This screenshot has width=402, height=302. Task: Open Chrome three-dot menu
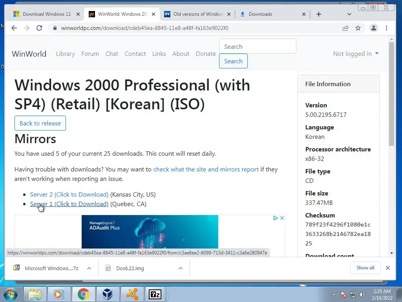click(x=386, y=28)
